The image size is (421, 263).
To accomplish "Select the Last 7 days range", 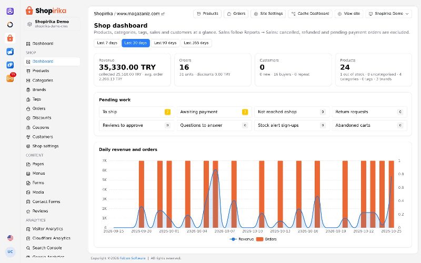I will [x=107, y=43].
